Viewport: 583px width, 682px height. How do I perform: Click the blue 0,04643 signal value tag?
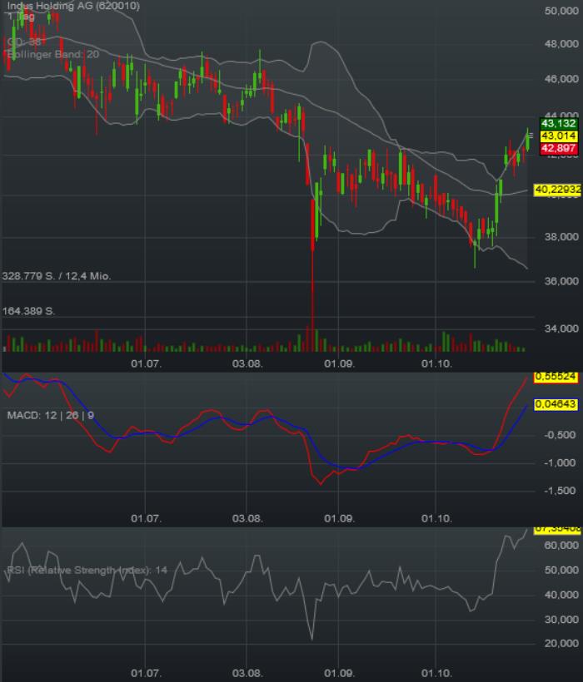coord(556,403)
